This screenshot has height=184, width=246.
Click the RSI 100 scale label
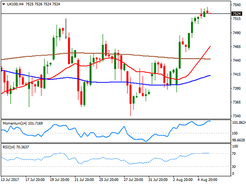pyautogui.click(x=235, y=146)
